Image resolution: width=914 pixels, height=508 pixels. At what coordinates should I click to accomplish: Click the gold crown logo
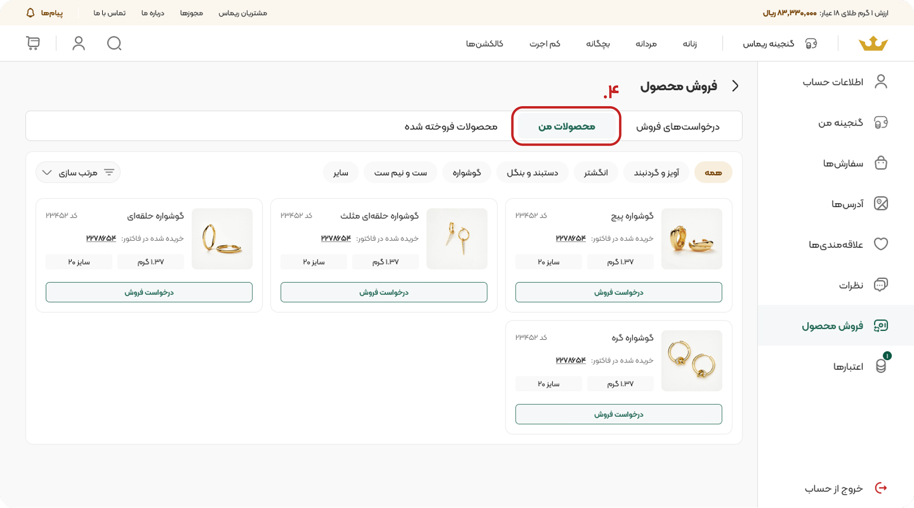coord(873,43)
